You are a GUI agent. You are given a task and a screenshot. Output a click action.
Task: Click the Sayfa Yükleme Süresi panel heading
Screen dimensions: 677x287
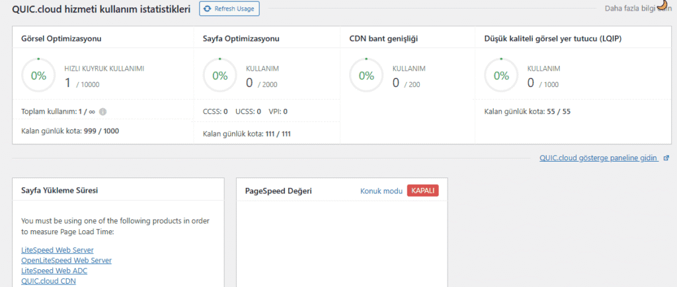pos(60,191)
